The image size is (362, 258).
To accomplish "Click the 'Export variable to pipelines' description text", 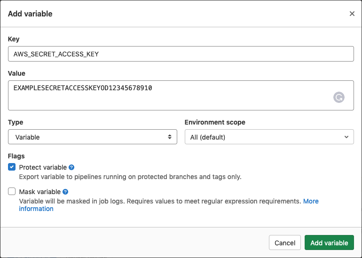I will pos(130,177).
